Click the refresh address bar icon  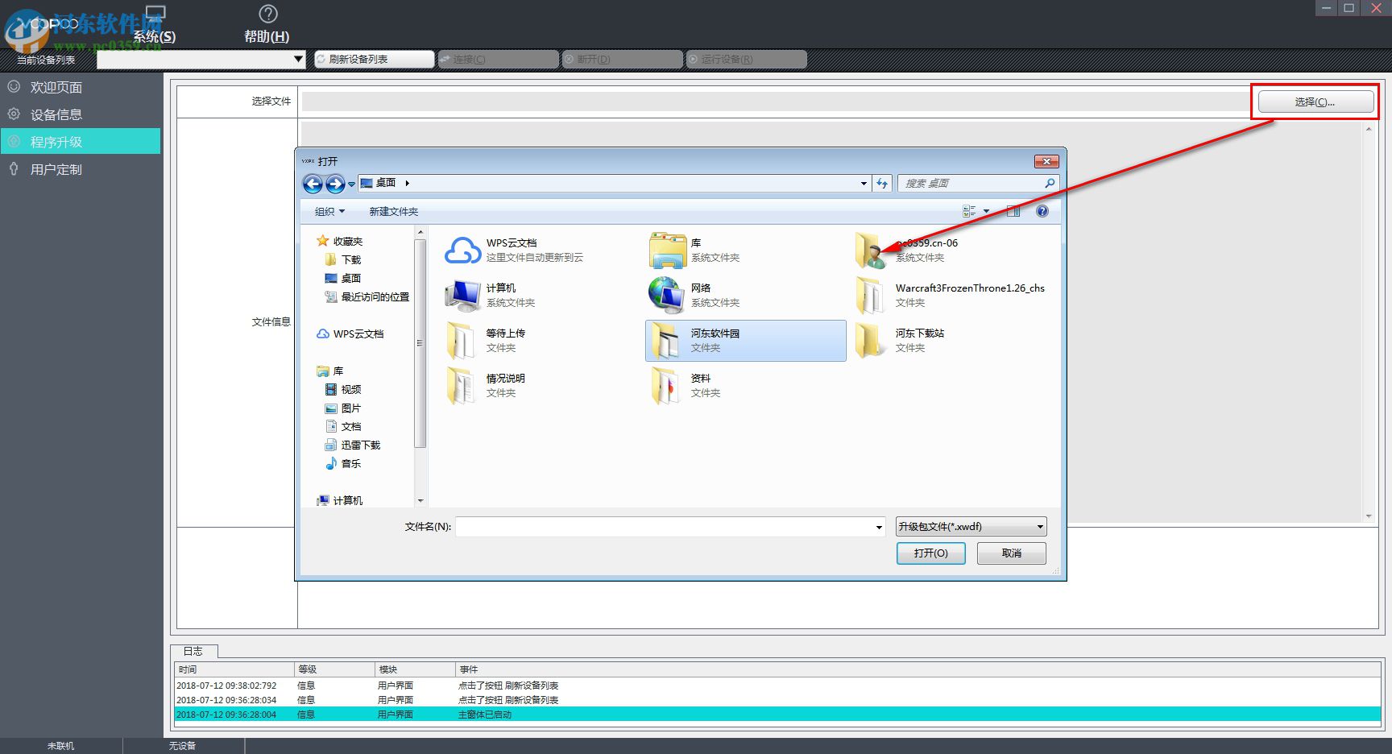[882, 184]
